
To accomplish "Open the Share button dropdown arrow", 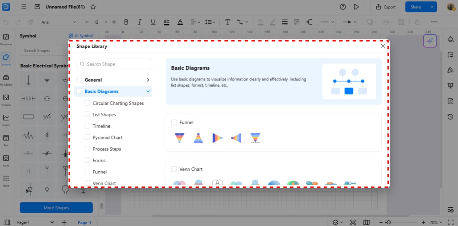I will (432, 7).
